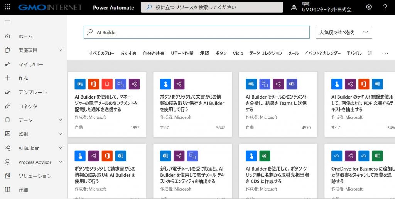Click the AI Builder sidebar icon

pos(8,148)
